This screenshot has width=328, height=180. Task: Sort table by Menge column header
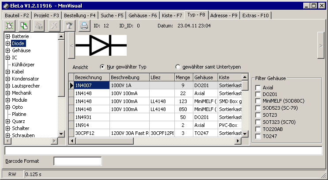click(x=183, y=77)
